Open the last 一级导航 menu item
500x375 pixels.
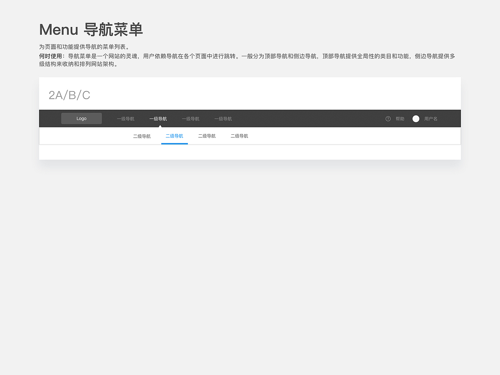pyautogui.click(x=223, y=118)
